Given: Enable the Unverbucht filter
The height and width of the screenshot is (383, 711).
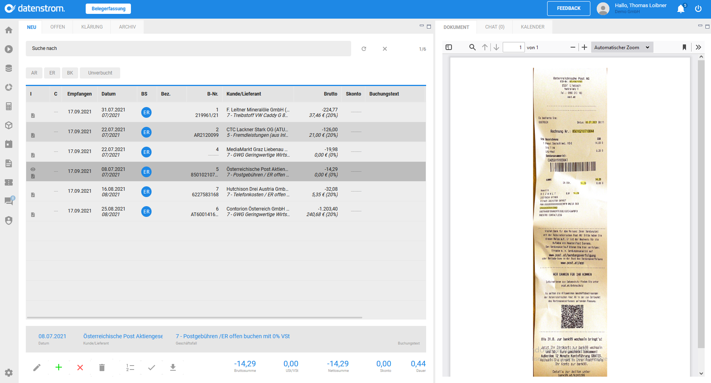Looking at the screenshot, I should click(100, 73).
